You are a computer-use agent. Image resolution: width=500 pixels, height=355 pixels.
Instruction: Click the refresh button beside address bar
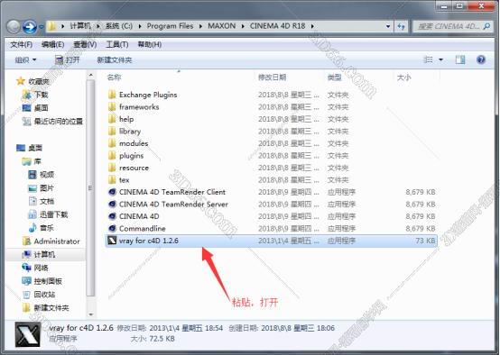point(401,26)
